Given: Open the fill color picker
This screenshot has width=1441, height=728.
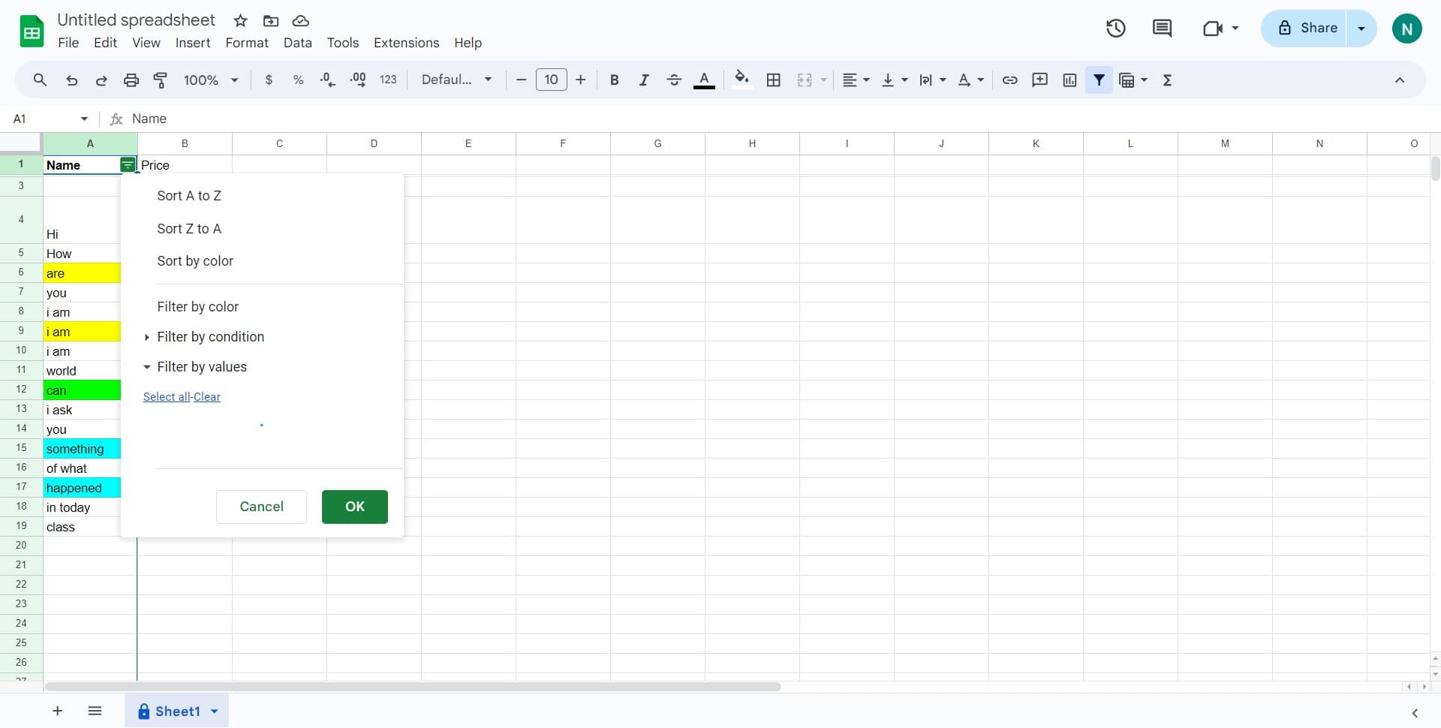Looking at the screenshot, I should coord(742,80).
